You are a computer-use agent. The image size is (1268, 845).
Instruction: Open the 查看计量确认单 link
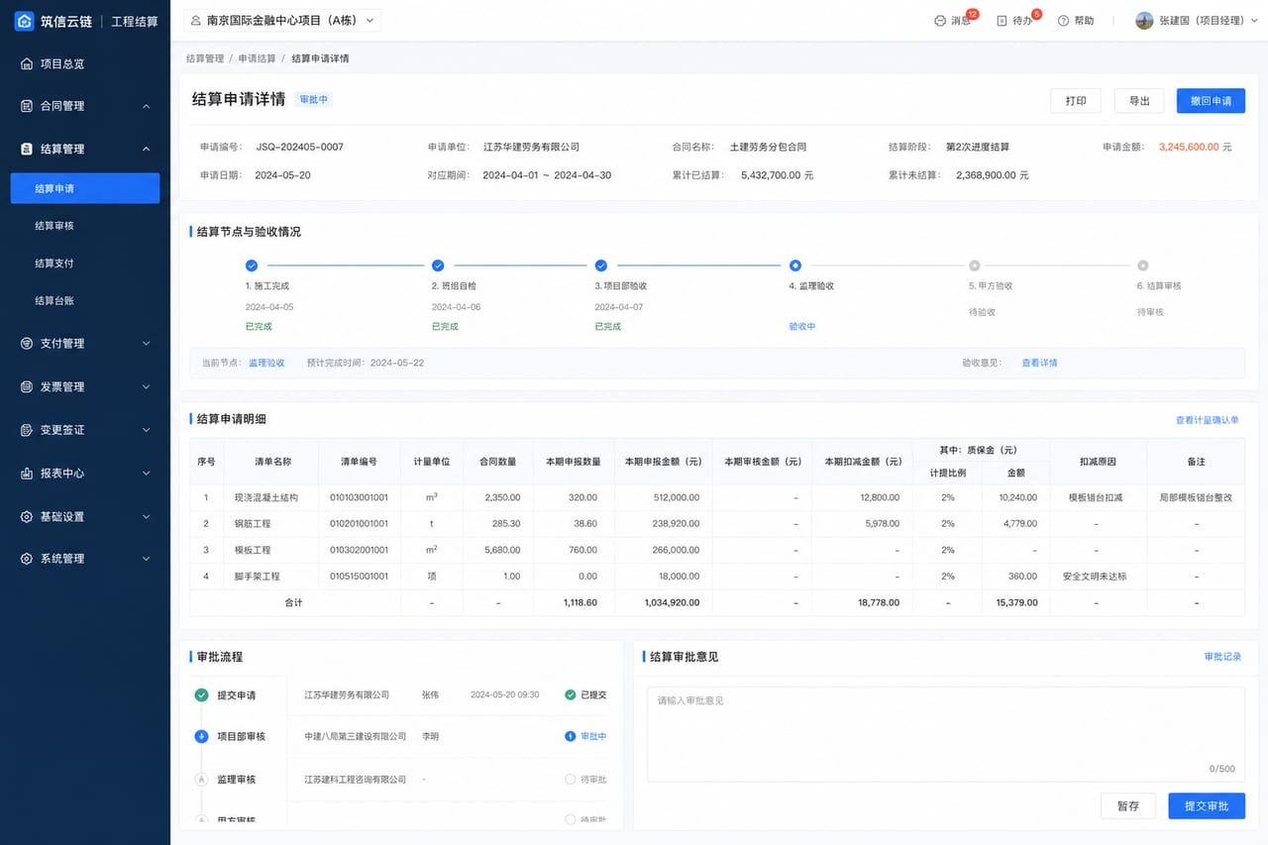1207,420
